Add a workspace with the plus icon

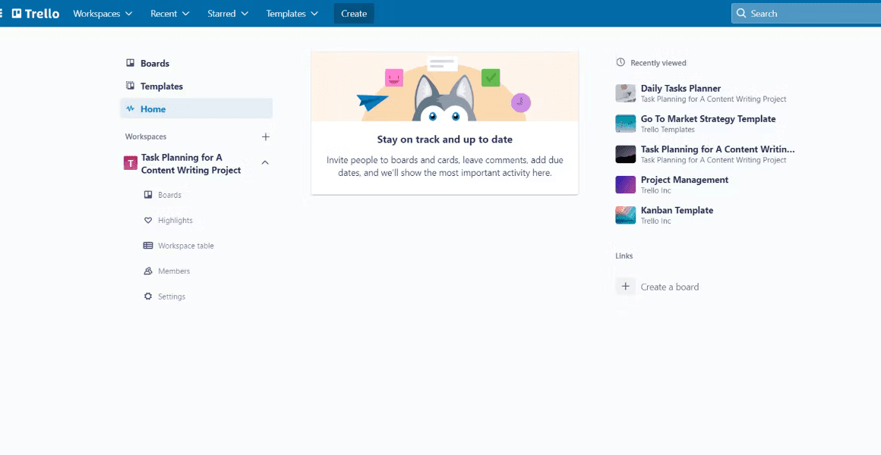266,136
